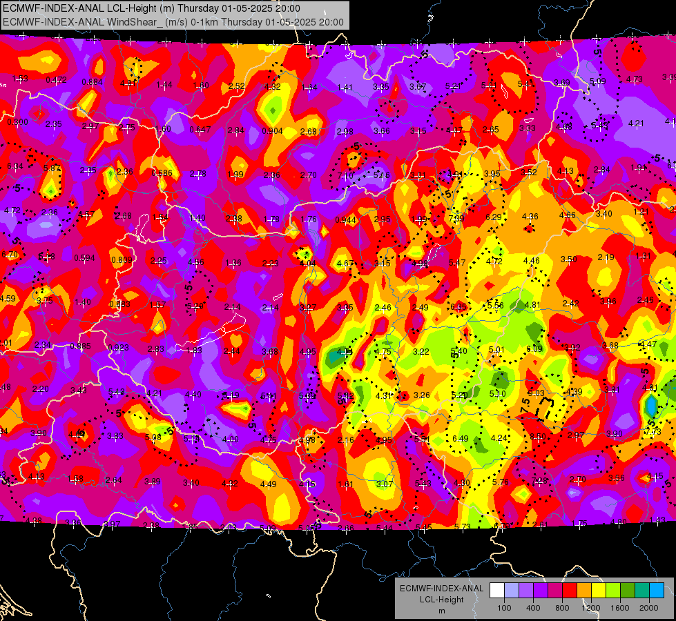The height and width of the screenshot is (621, 676).
Task: Click the legend tick label 1200
Action: [x=591, y=608]
